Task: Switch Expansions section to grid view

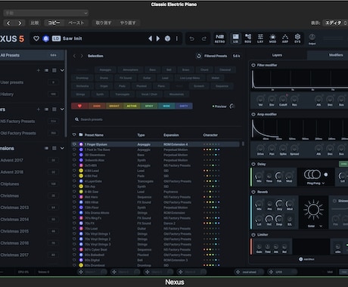Action: pos(54,148)
